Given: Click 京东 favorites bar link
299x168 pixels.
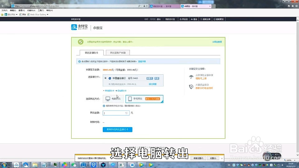Looking at the screenshot, I should click(x=23, y=15).
